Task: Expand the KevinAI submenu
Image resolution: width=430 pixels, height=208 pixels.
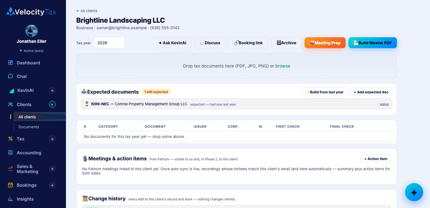Action: [52, 90]
